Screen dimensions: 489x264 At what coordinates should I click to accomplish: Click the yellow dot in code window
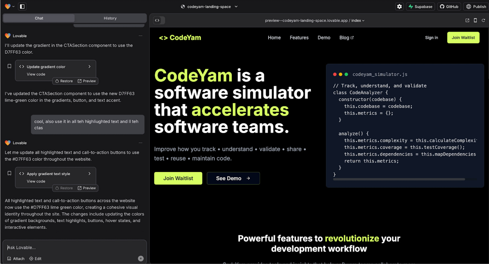[x=341, y=74]
